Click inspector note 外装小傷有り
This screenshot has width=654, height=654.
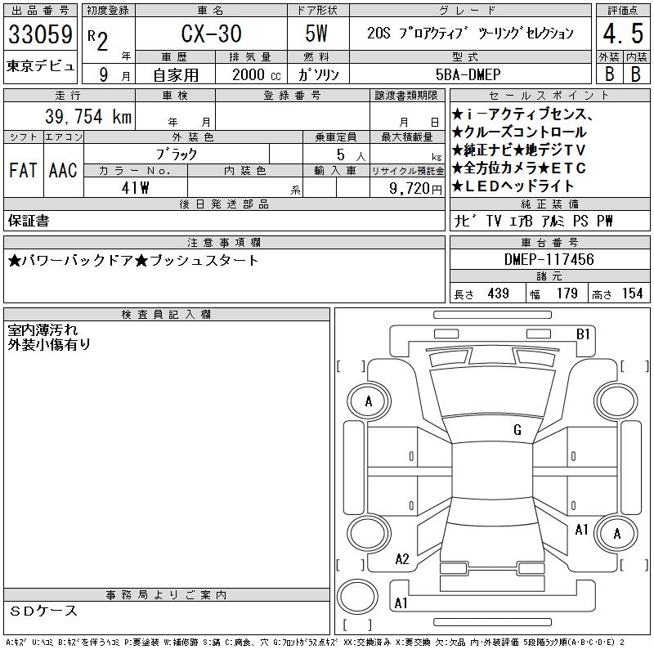49,344
